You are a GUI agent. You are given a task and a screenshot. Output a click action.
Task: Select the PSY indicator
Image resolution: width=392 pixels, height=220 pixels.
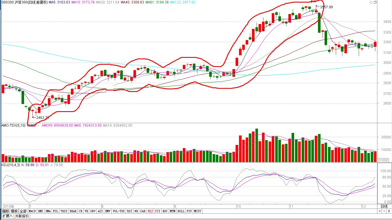coord(189,211)
